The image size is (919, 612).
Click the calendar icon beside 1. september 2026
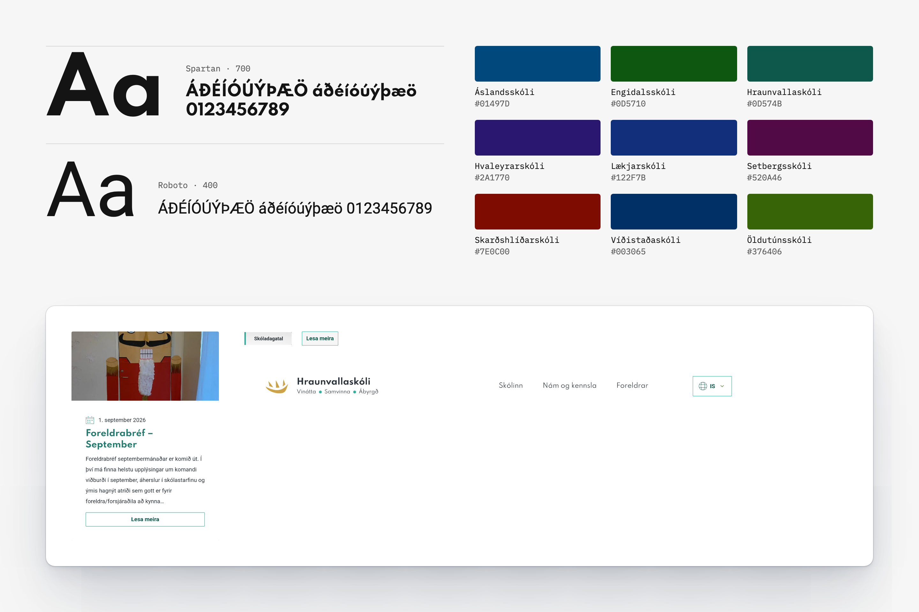tap(90, 420)
